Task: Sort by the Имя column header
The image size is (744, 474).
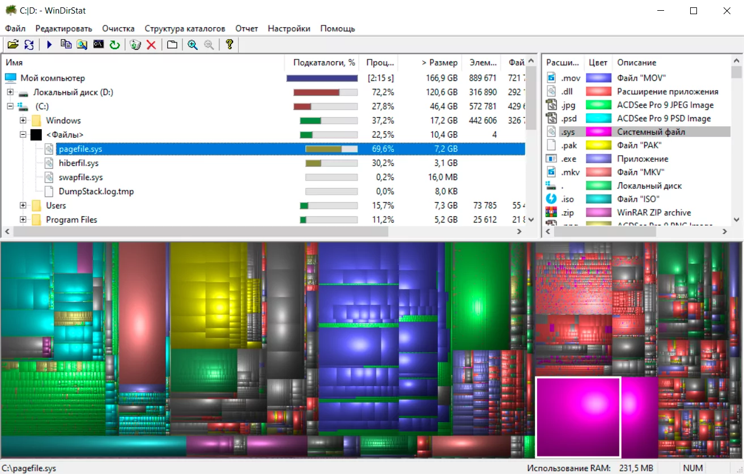Action: click(143, 62)
